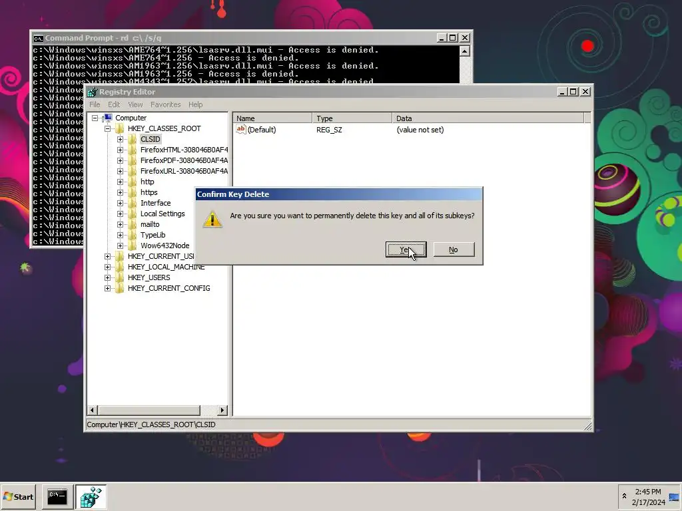682x511 pixels.
Task: Expand the FirefoxHTML-308046B0AF4 key
Action: point(120,150)
